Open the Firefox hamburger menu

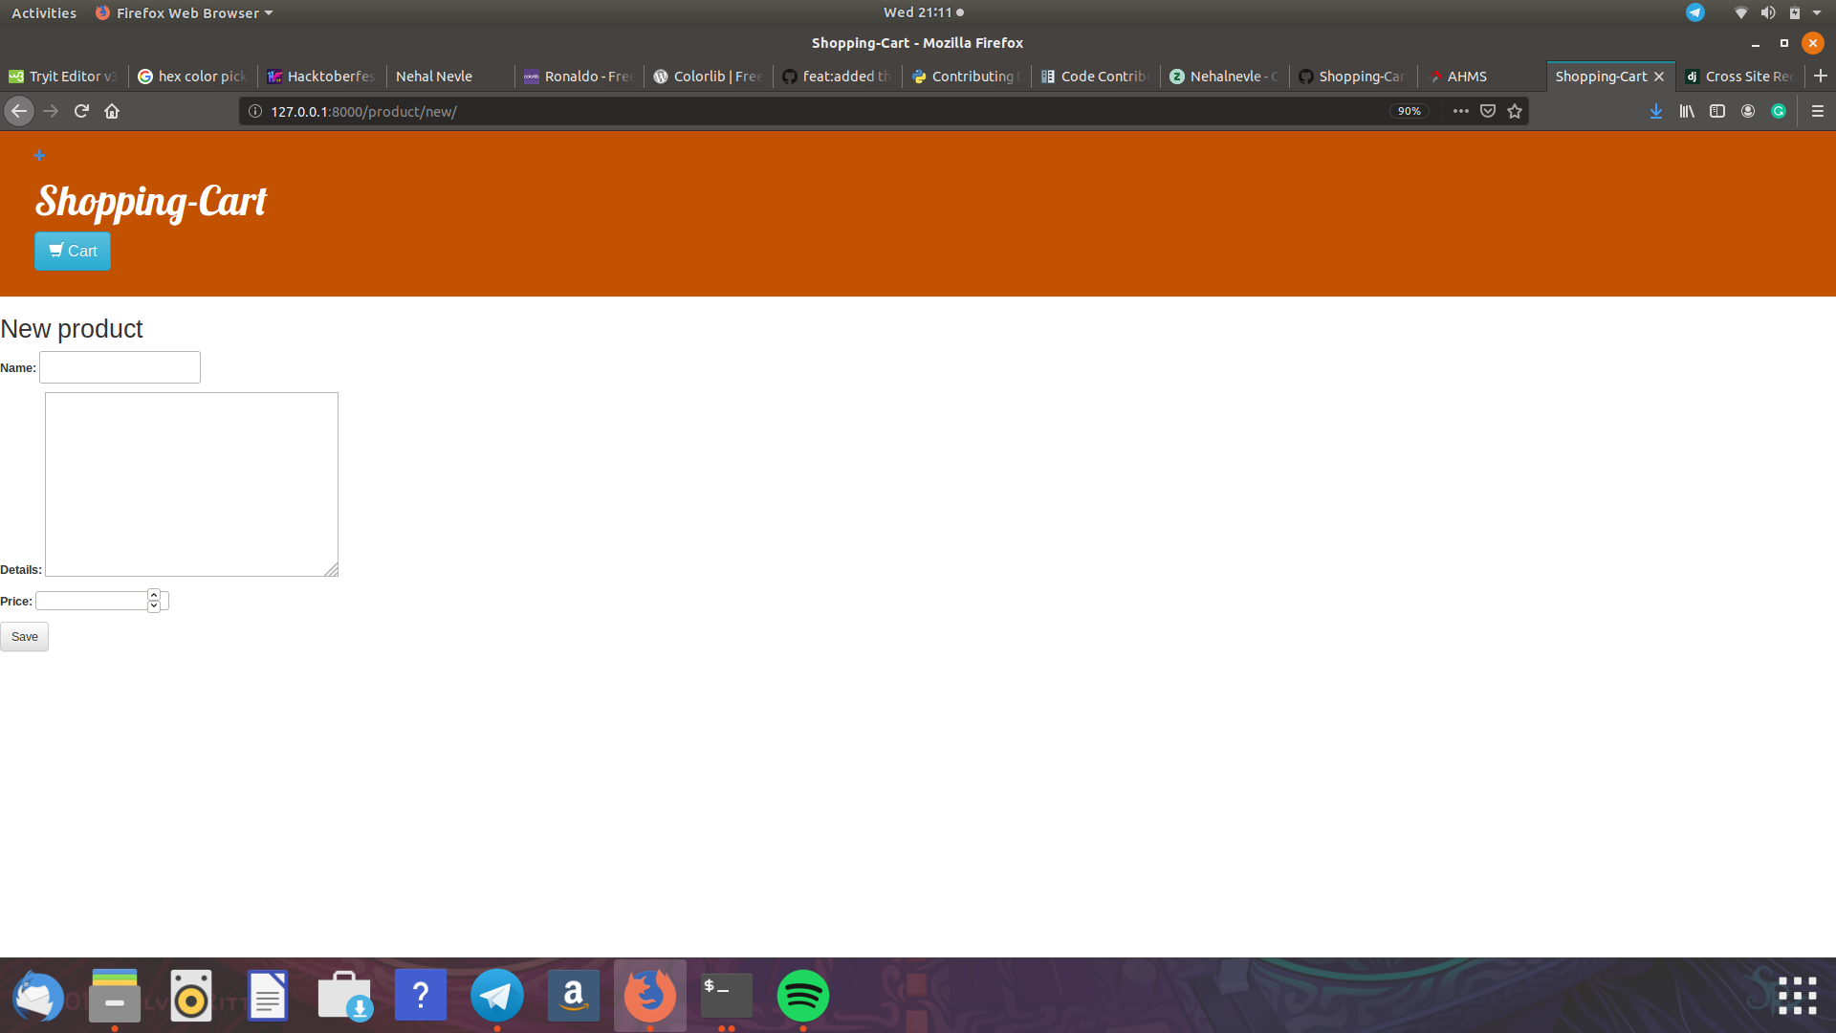click(1818, 111)
